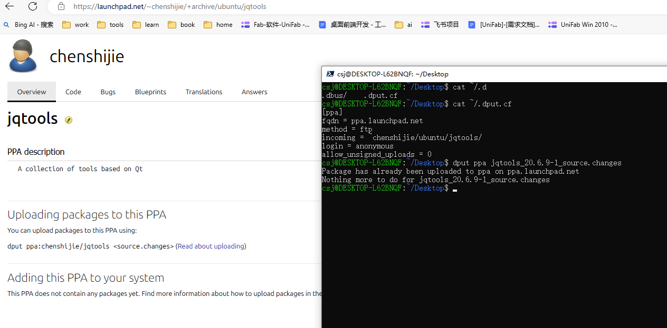Click the fqdn = ppa.launchpad.net line in terminal
This screenshot has height=328, width=667.
tap(373, 121)
